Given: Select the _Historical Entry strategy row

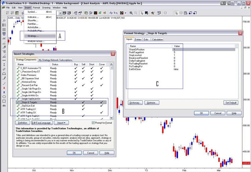Looking at the screenshot, I should [61, 82].
